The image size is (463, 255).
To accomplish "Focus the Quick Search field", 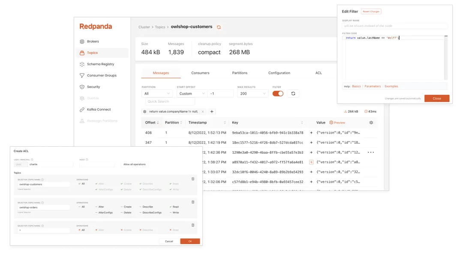I will [x=170, y=102].
